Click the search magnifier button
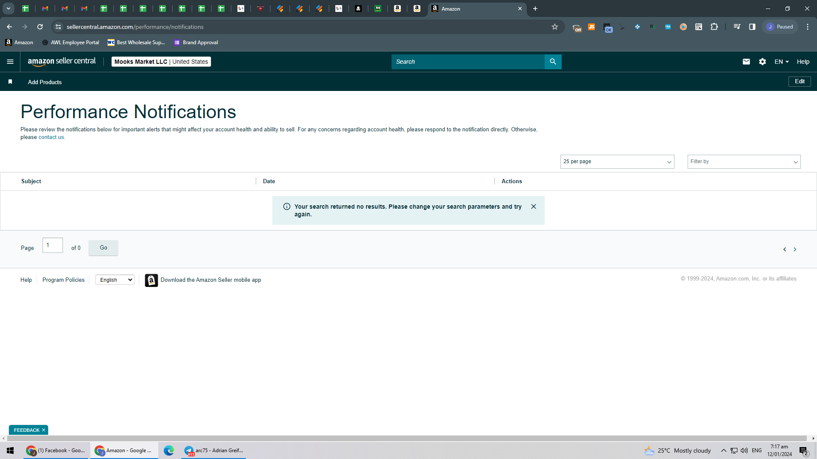This screenshot has height=459, width=817. 553,62
